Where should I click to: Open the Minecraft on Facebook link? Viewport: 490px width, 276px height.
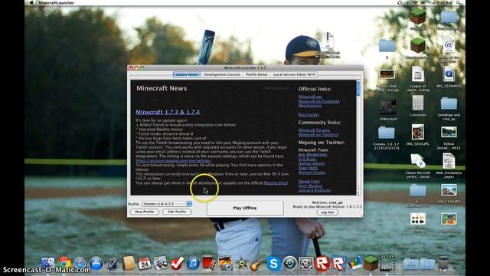pyautogui.click(x=318, y=101)
